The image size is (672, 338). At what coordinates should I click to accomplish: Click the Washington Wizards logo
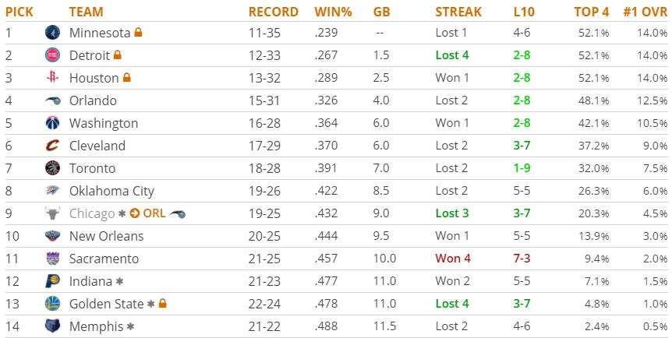coord(52,123)
